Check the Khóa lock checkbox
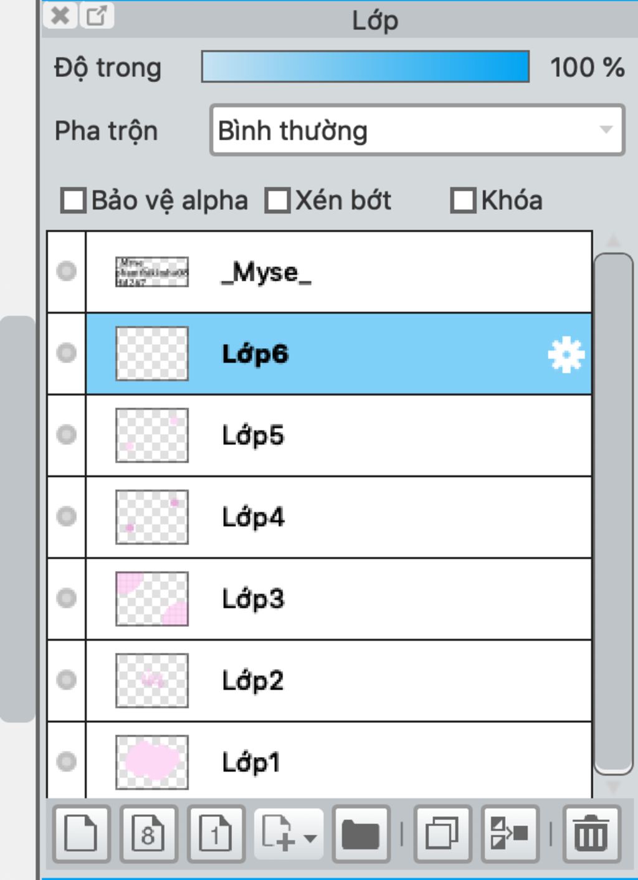 (x=463, y=201)
